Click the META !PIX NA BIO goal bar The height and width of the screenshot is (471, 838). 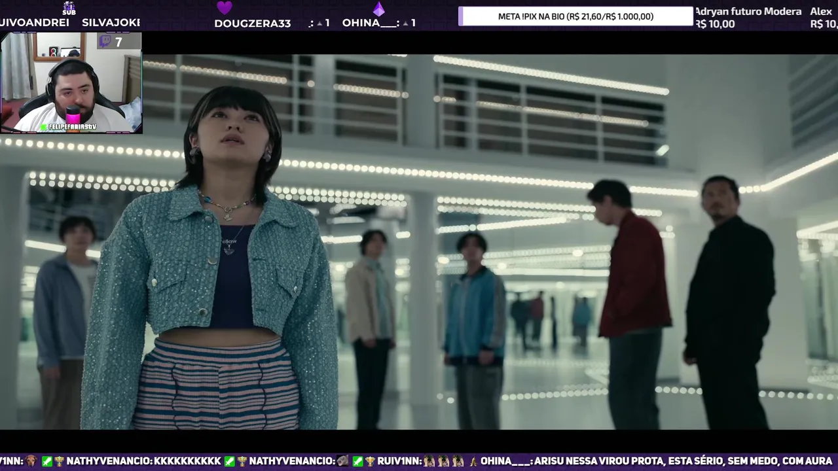click(x=575, y=16)
